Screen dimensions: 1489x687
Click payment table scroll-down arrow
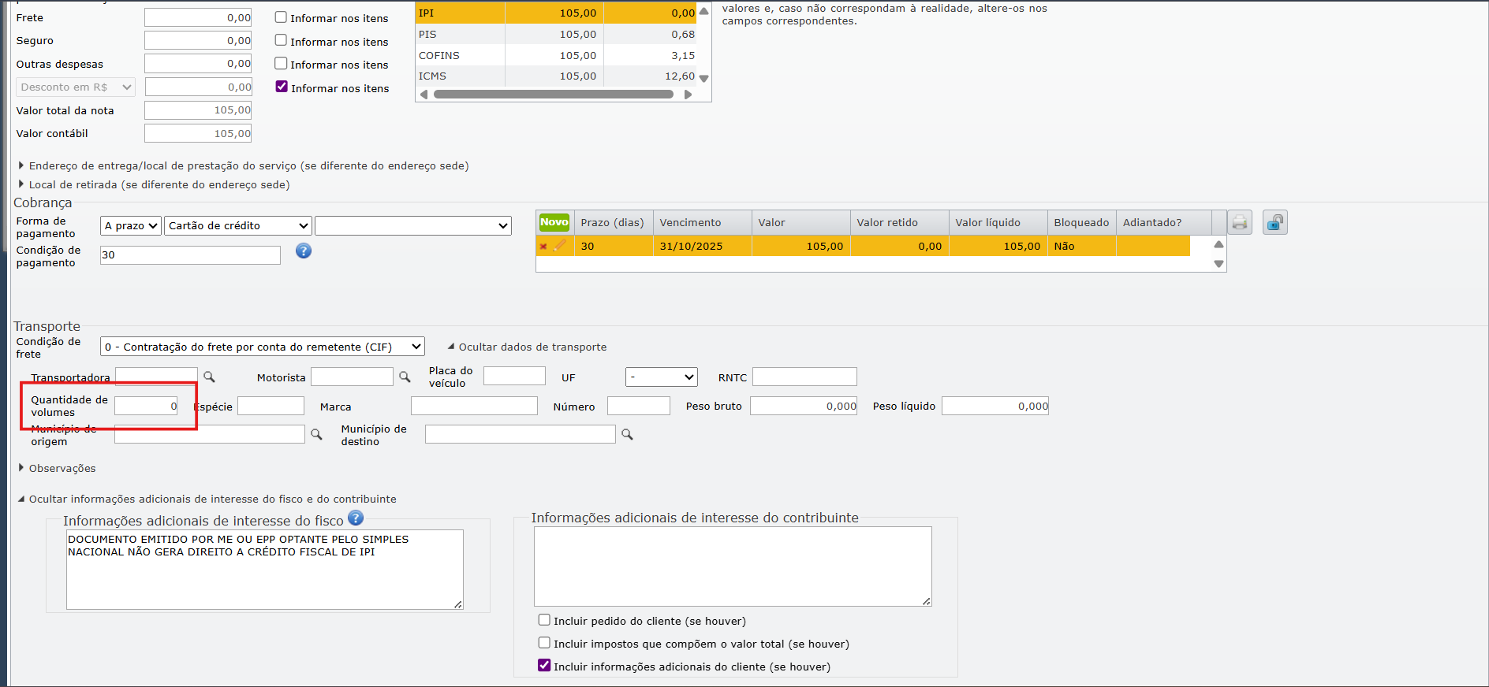[1218, 264]
